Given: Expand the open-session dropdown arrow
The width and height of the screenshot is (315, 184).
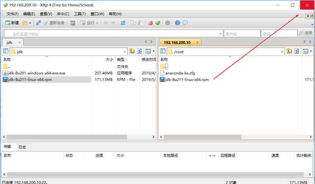Looking at the screenshot, I should [x=30, y=23].
